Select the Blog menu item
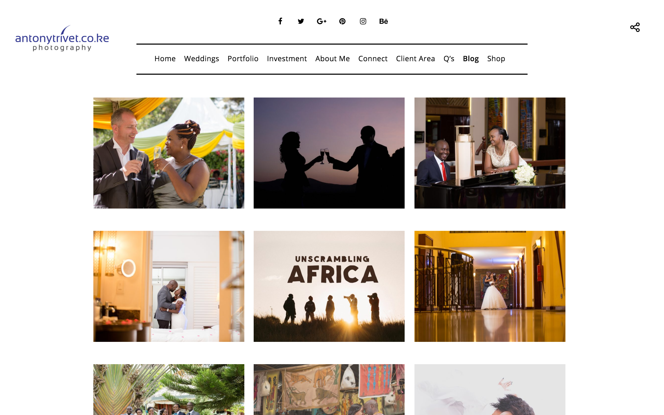Screen dimensions: 664x415 tap(471, 59)
